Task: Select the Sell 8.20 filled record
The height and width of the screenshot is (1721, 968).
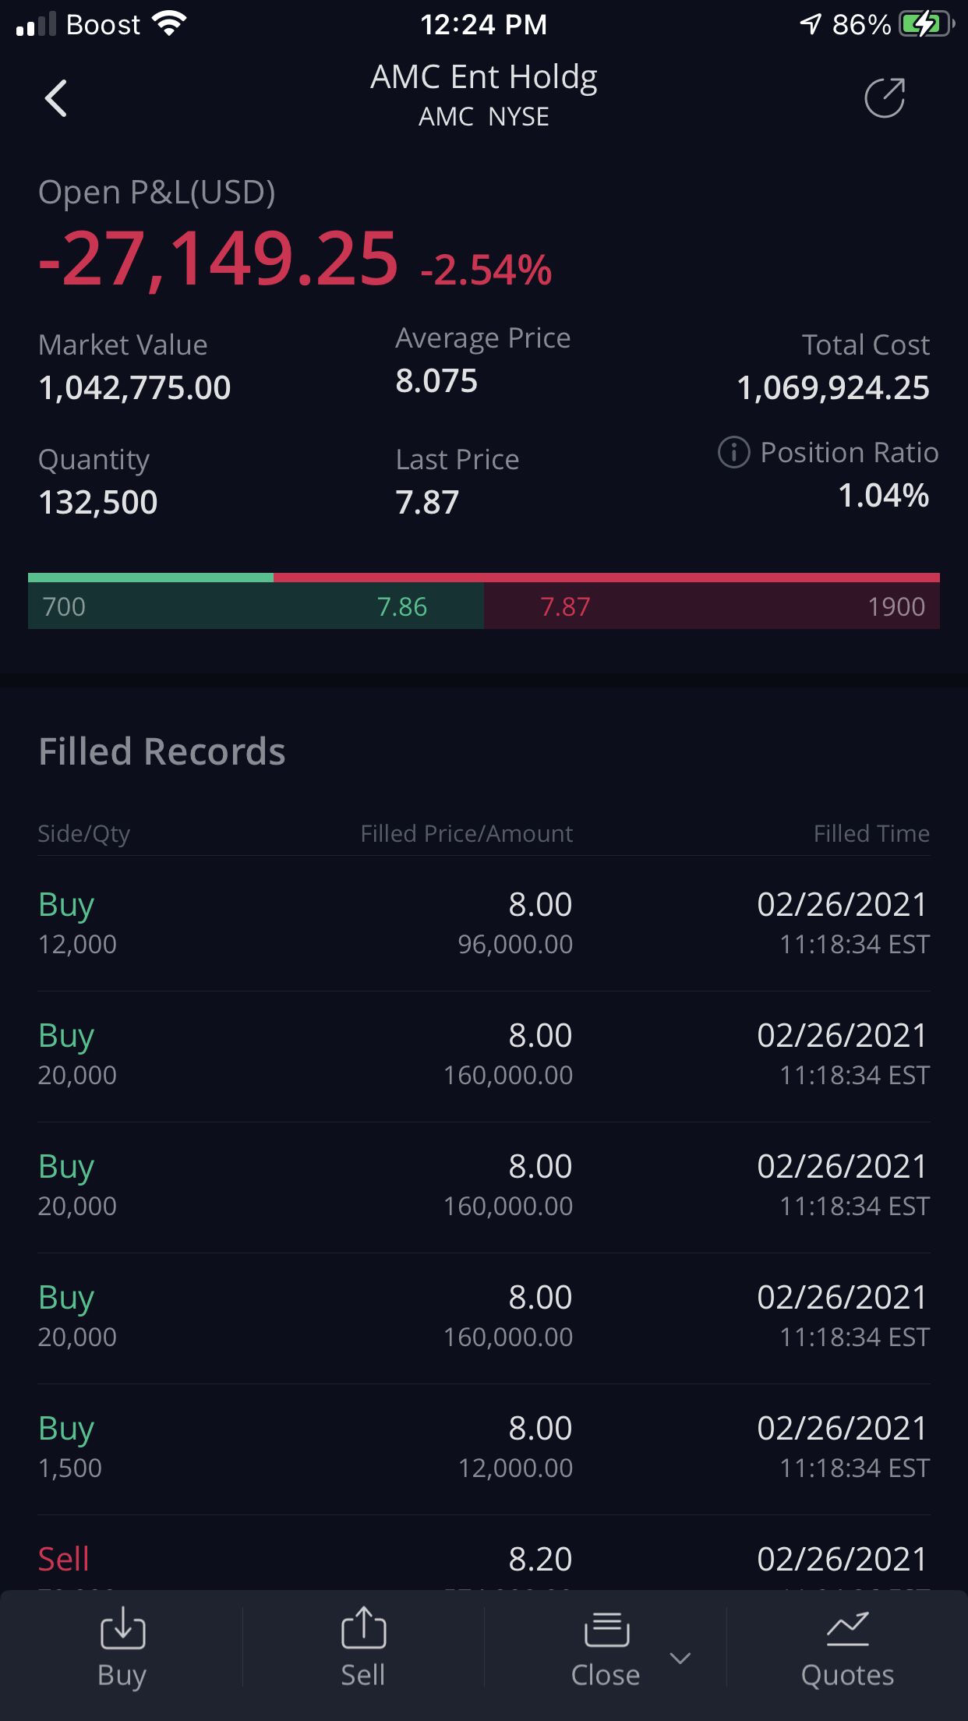Action: tap(483, 1560)
